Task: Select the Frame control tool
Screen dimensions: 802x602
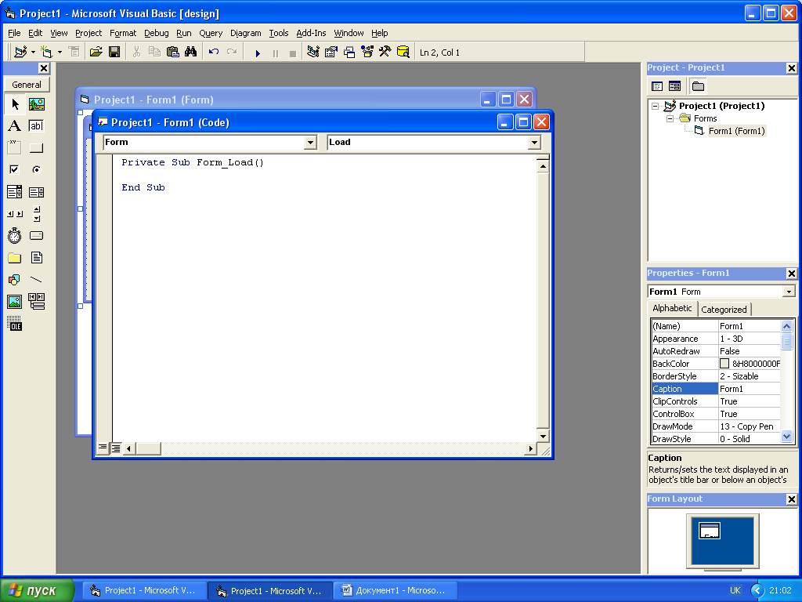Action: (x=15, y=148)
